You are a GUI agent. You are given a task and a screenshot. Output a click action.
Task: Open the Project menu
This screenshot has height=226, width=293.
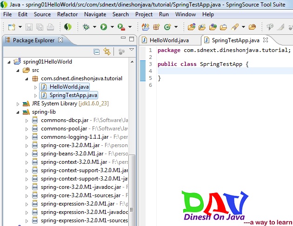(144, 14)
